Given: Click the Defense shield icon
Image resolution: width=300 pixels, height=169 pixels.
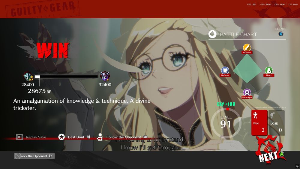Looking at the screenshot, I should pos(225,70).
